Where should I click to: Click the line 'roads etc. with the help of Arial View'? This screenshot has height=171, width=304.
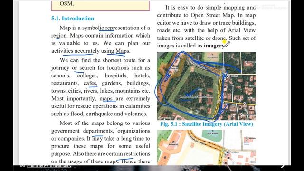coord(207,30)
